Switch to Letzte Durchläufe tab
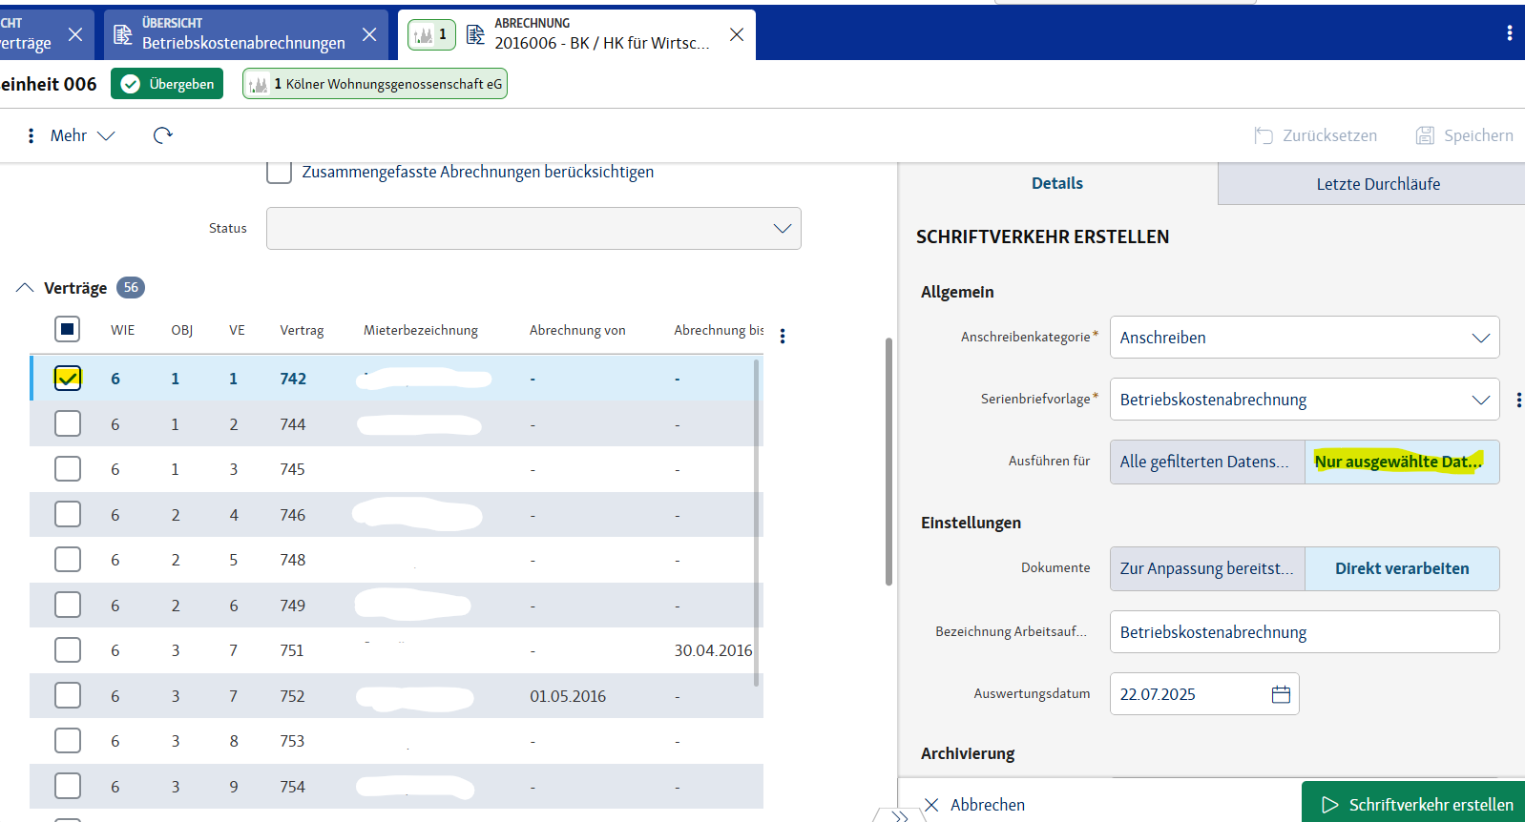1525x822 pixels. (x=1377, y=184)
